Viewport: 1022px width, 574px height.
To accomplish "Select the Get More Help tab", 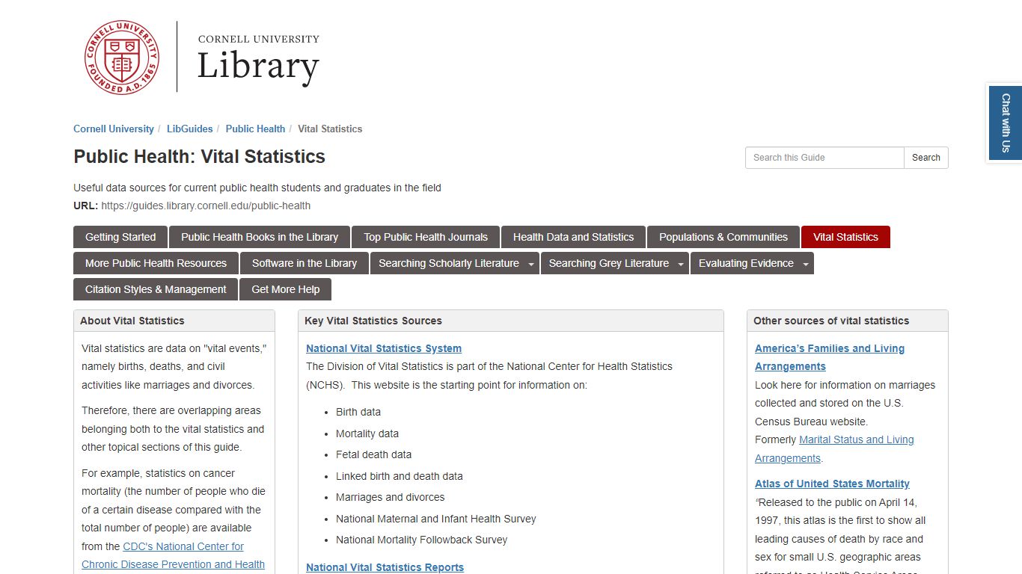I will 285,289.
